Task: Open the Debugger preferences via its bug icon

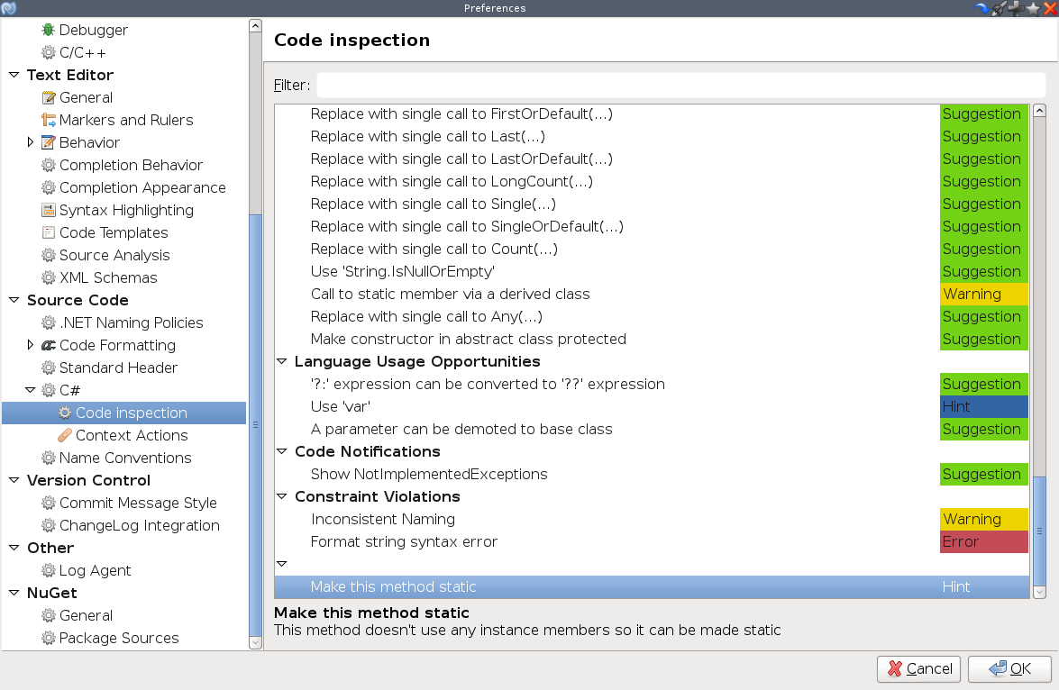Action: pyautogui.click(x=48, y=30)
